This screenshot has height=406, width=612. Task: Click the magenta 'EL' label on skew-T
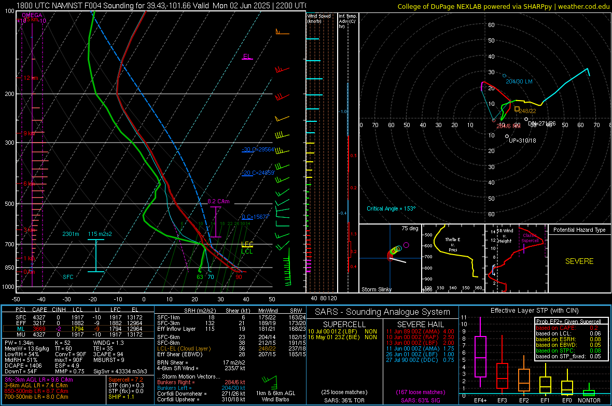[x=247, y=56]
